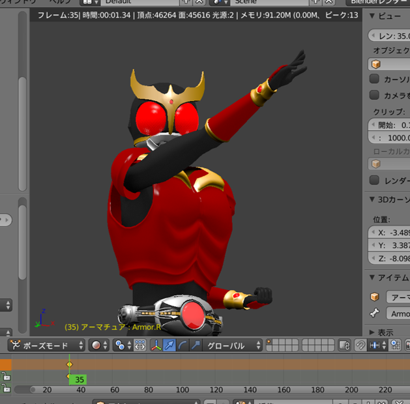410x404 pixels.
Task: Click the Default screen layout field
Action: 140,2
